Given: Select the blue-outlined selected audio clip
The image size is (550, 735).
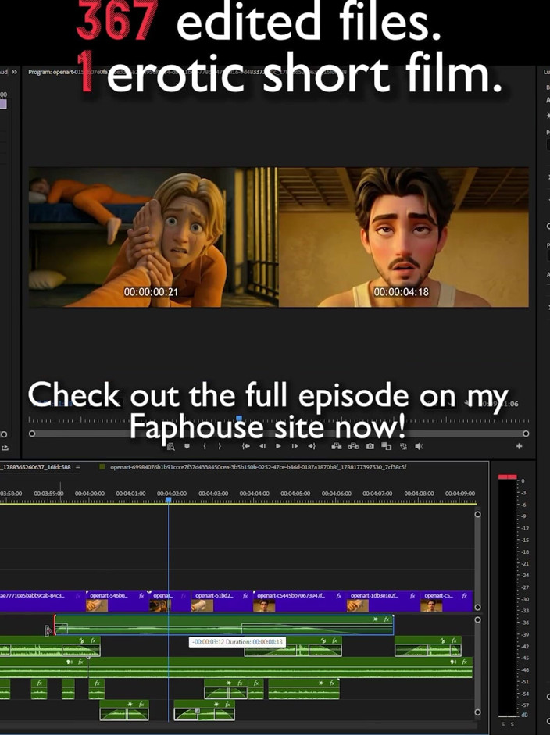Looking at the screenshot, I should 224,626.
